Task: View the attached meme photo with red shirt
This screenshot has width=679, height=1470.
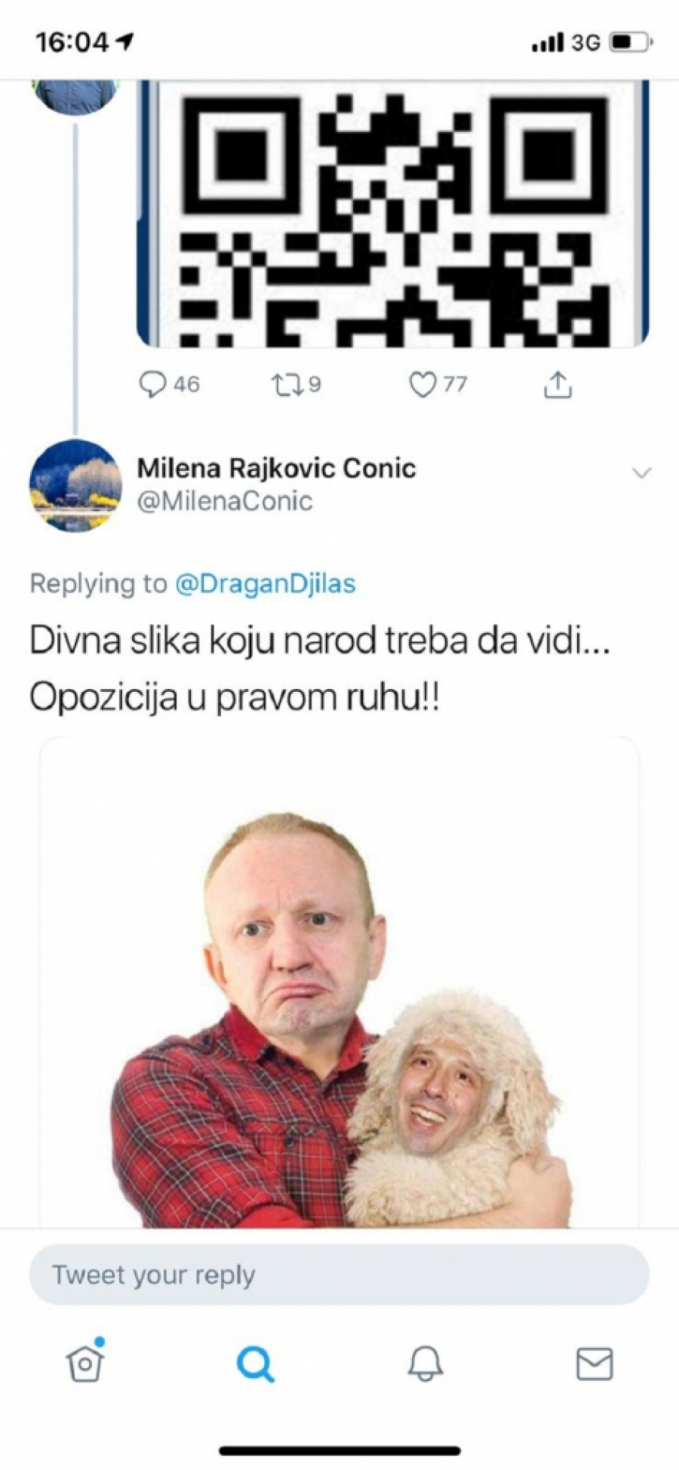Action: click(339, 981)
